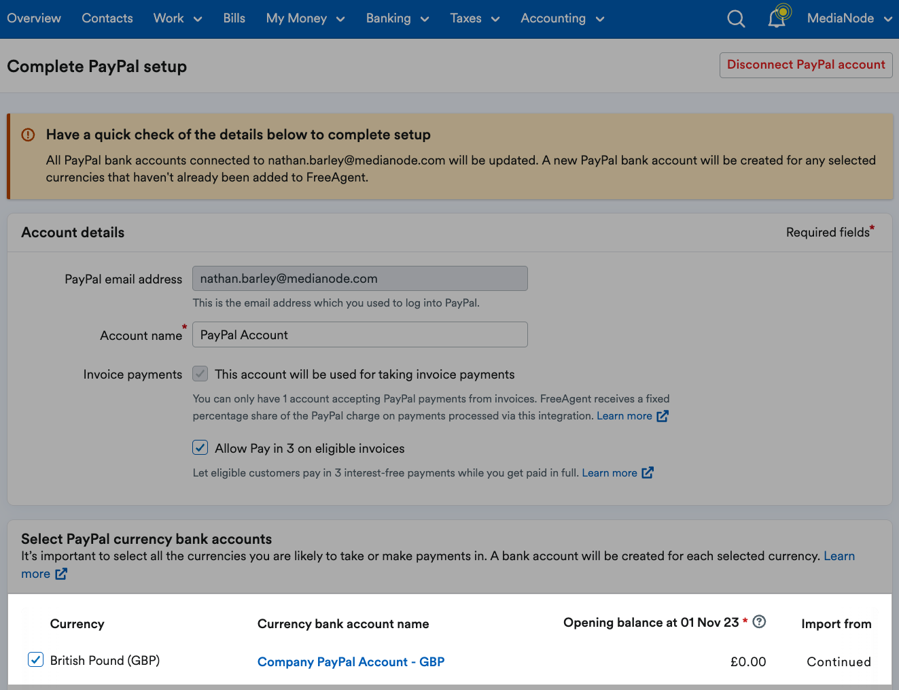Expand the Banking menu
This screenshot has height=690, width=899.
pyautogui.click(x=398, y=18)
